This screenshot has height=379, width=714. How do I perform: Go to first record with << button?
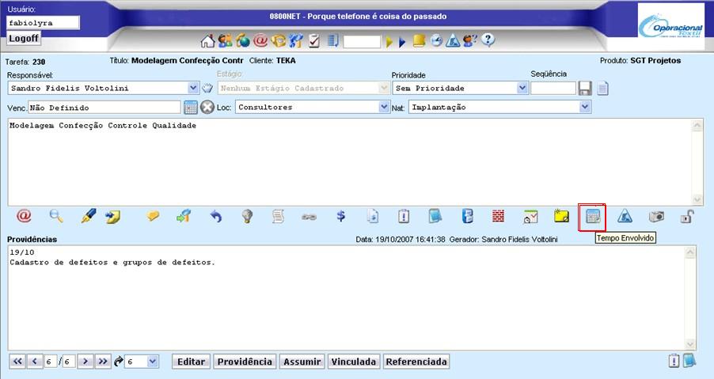click(17, 362)
